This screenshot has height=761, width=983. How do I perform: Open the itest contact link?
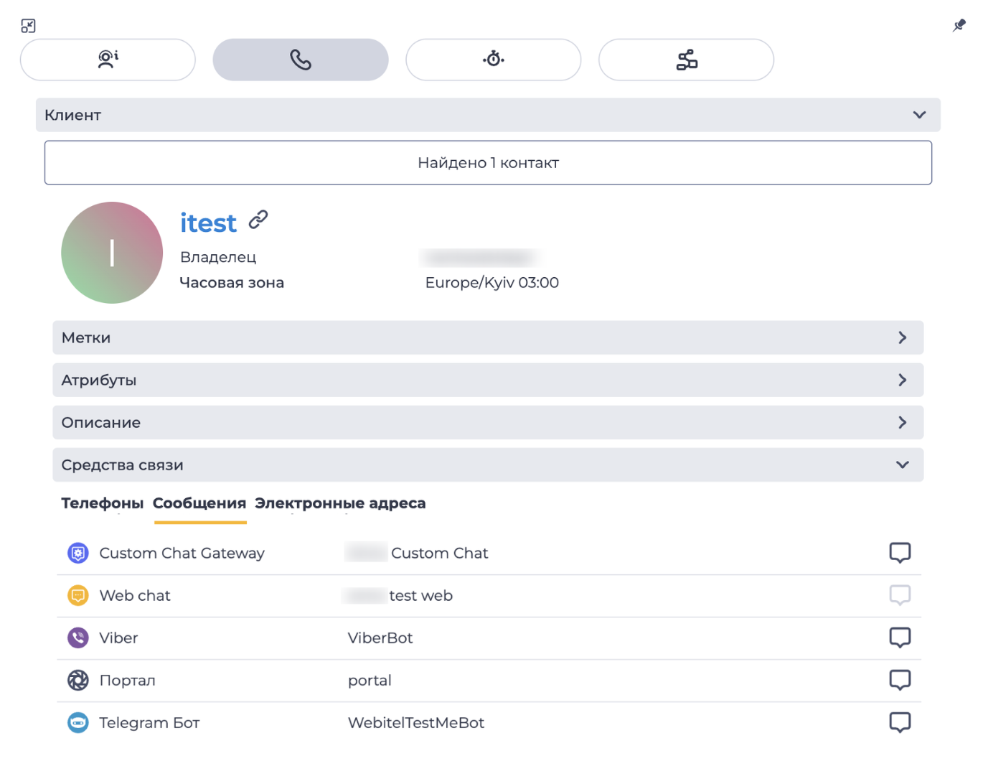tap(208, 223)
